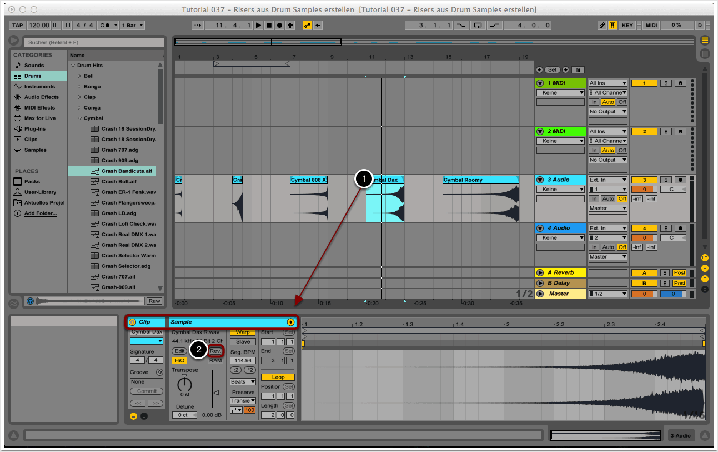The height and width of the screenshot is (452, 718).
Task: Click the Stop button in transport
Action: tap(269, 26)
